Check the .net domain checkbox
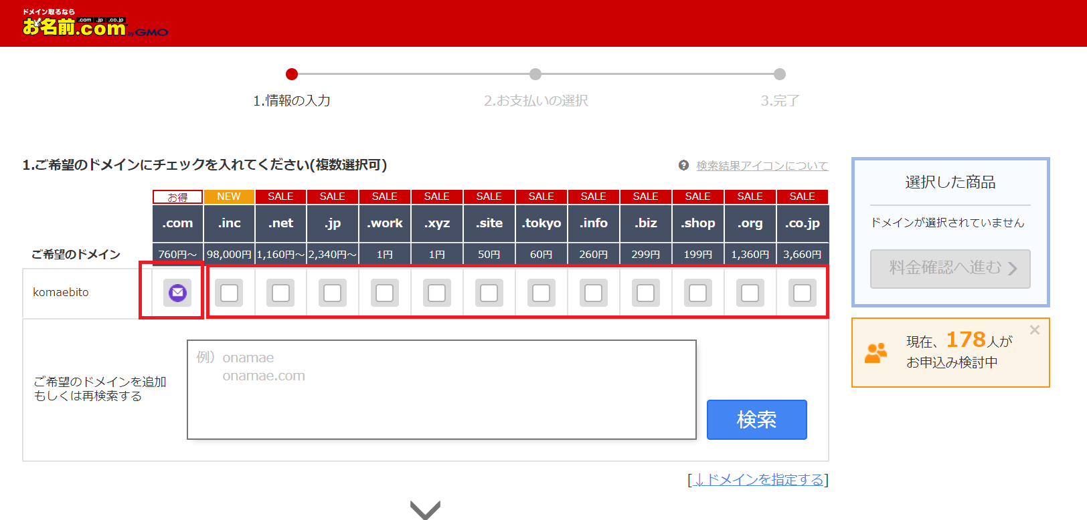Image resolution: width=1087 pixels, height=520 pixels. pyautogui.click(x=281, y=293)
